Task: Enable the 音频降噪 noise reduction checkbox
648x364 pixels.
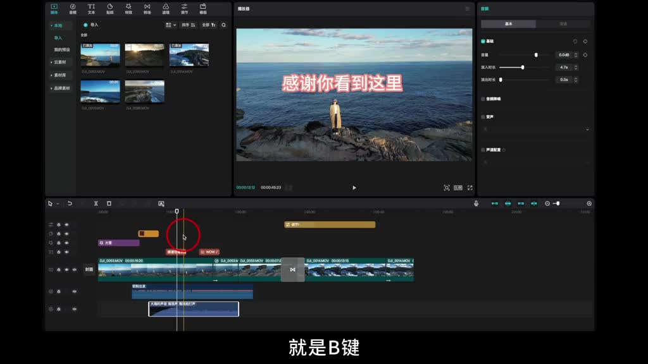Action: 483,99
